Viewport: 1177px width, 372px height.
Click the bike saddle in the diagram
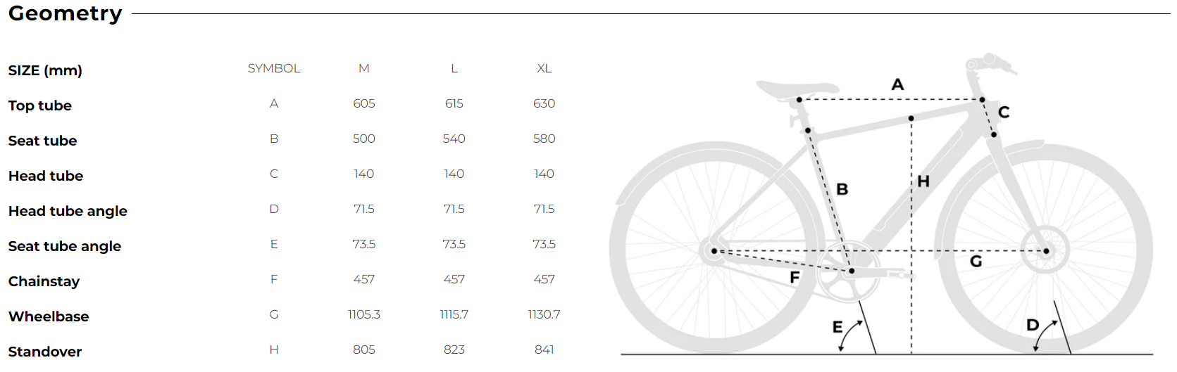tap(795, 89)
